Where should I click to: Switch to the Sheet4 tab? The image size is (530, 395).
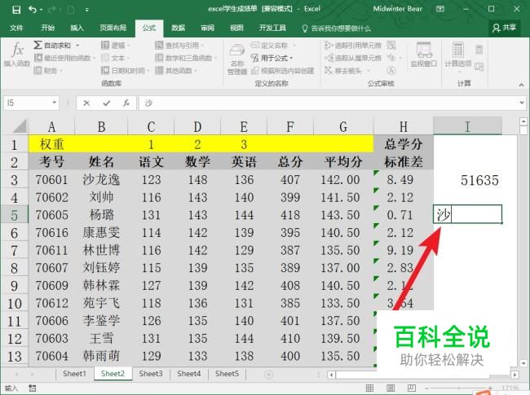[x=189, y=374]
